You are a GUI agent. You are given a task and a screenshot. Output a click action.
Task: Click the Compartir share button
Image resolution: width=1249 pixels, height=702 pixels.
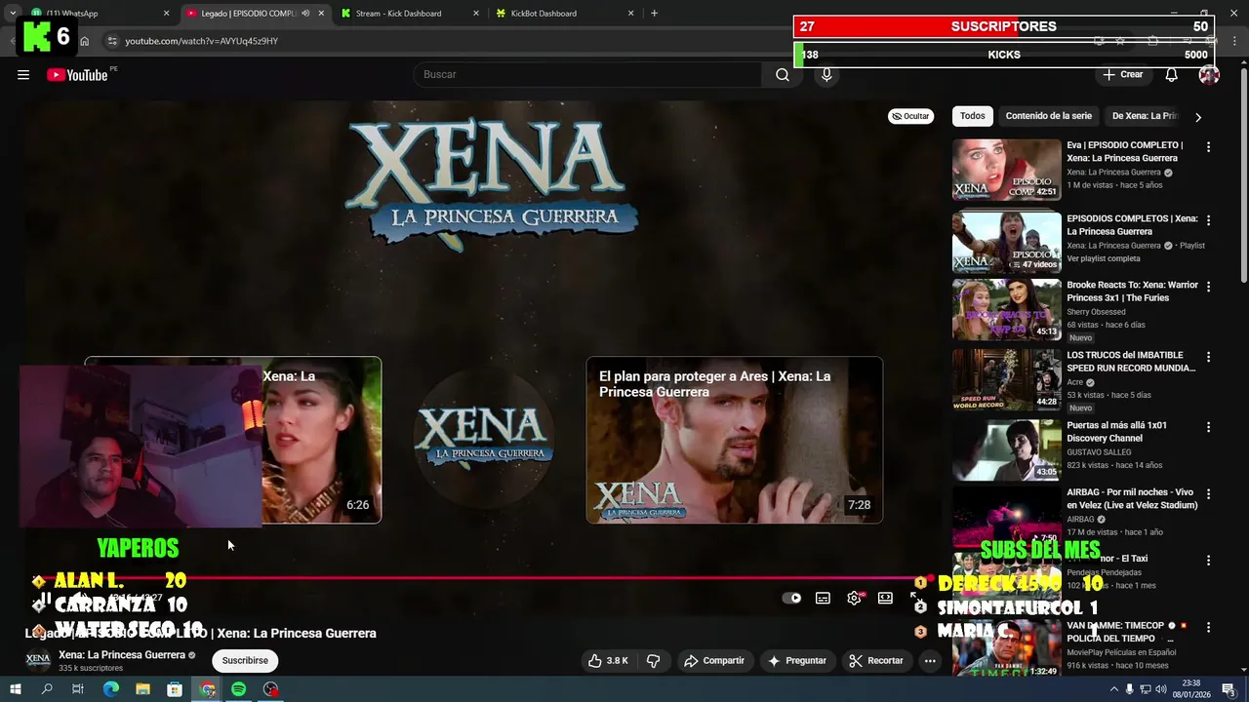[x=714, y=661]
